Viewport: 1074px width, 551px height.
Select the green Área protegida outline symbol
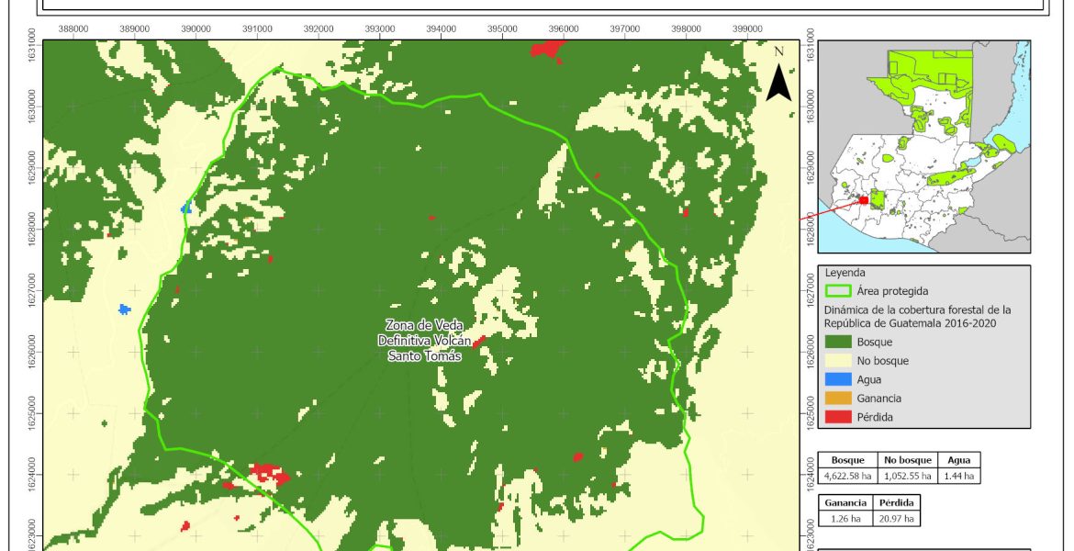pos(837,291)
